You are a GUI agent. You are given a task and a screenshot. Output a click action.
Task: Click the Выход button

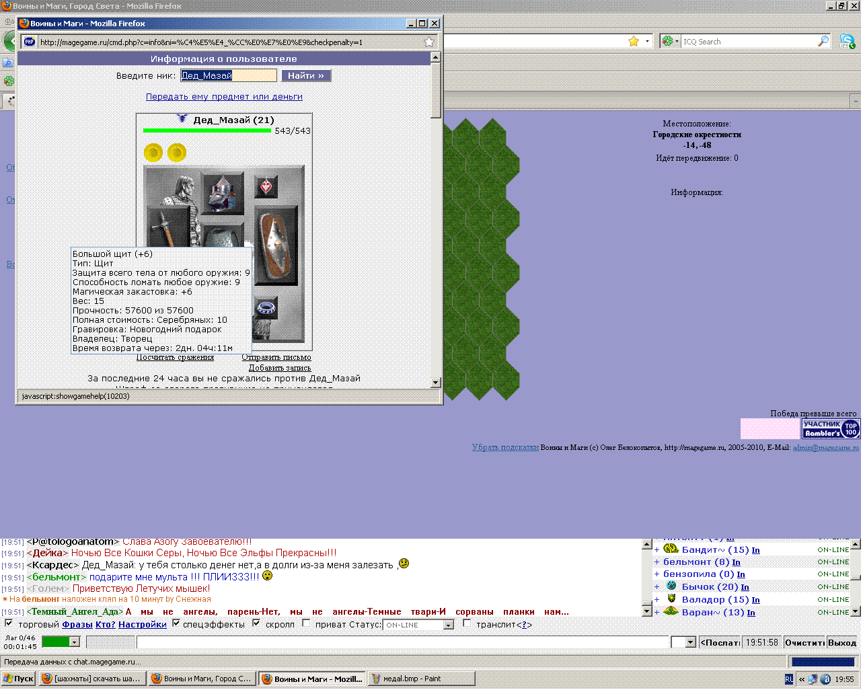click(842, 642)
